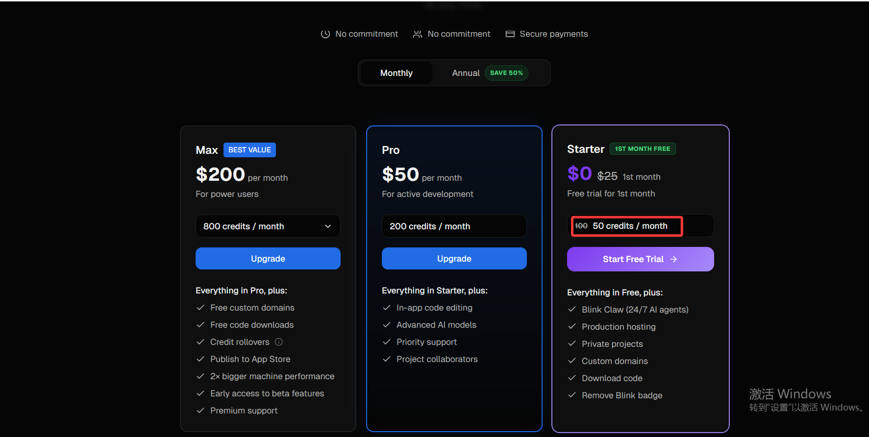The height and width of the screenshot is (437, 869).
Task: Click the checkmark next to Private projects
Action: 571,344
